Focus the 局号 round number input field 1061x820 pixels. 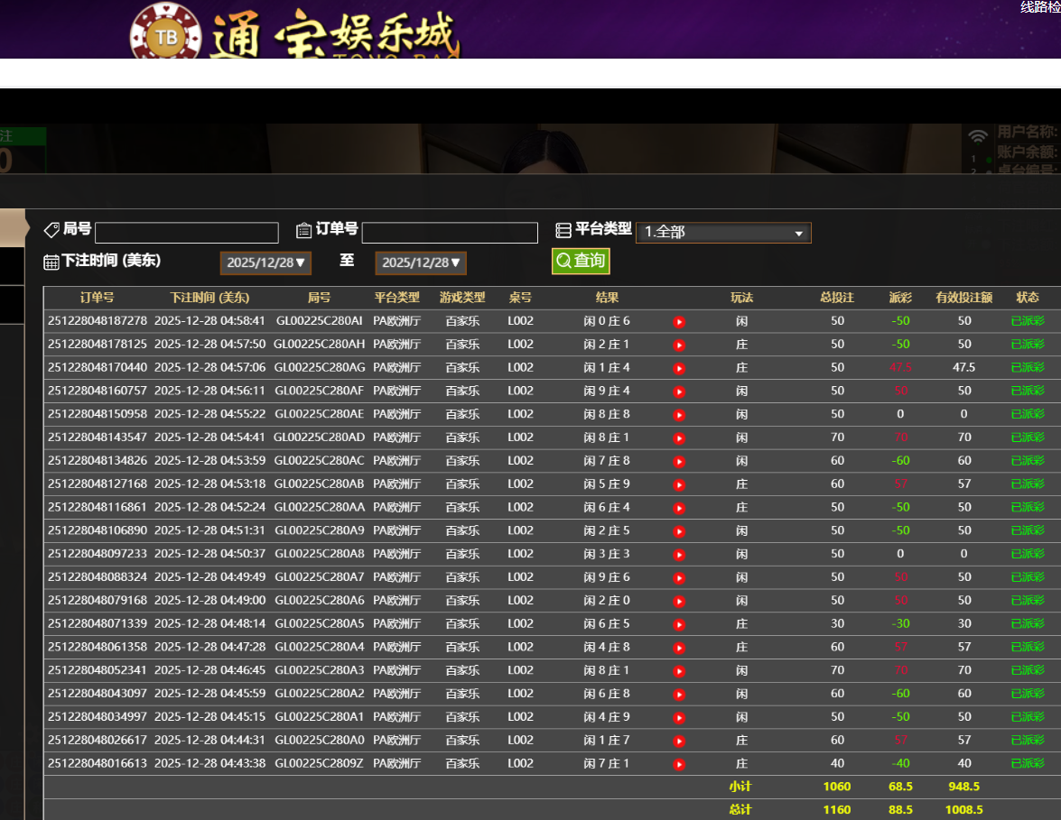pos(187,233)
